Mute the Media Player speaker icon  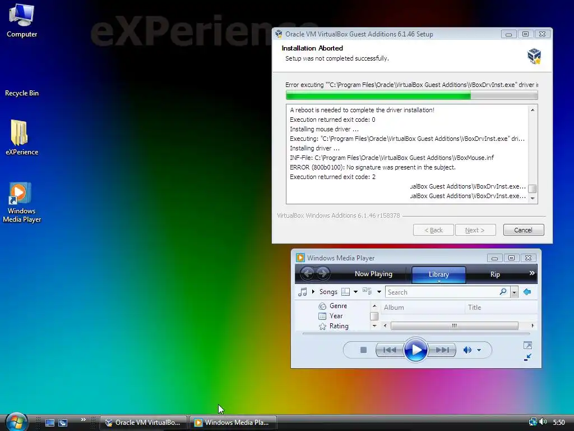point(467,350)
